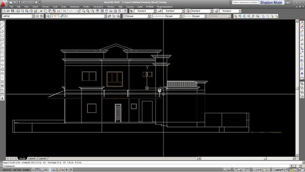Select the Multiline Text A tool
The image size is (305, 172).
click(x=2, y=99)
